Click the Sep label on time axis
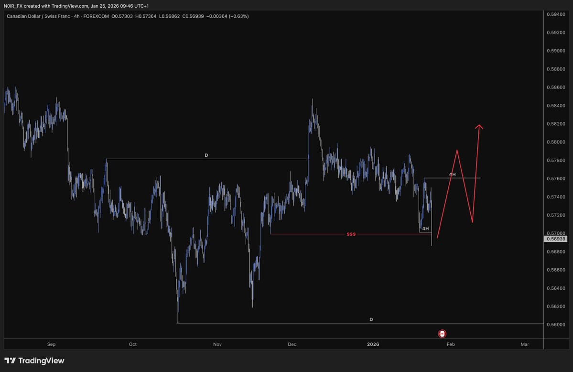This screenshot has height=372, width=573. pyautogui.click(x=51, y=344)
